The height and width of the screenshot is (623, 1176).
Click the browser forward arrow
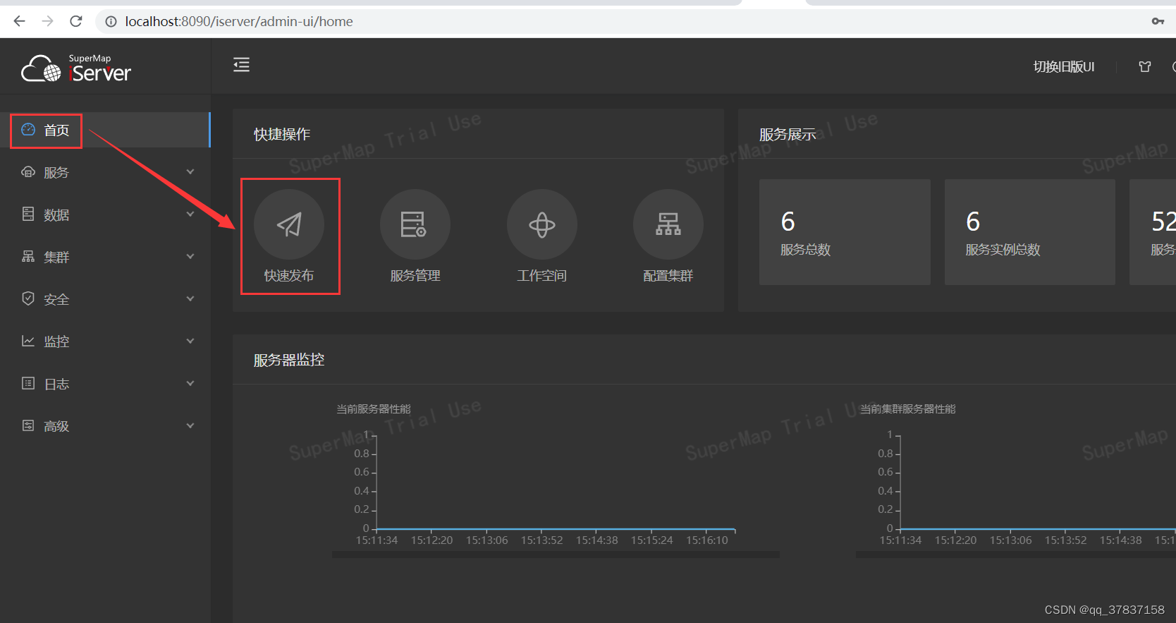click(x=48, y=21)
